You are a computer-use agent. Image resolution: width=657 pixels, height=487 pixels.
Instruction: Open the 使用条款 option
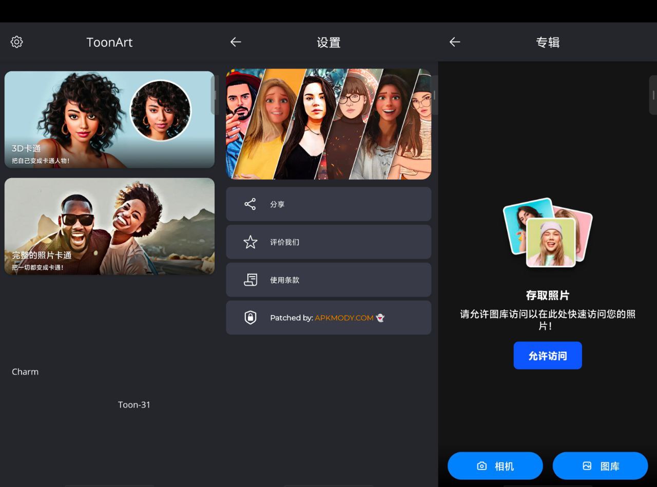pos(328,280)
